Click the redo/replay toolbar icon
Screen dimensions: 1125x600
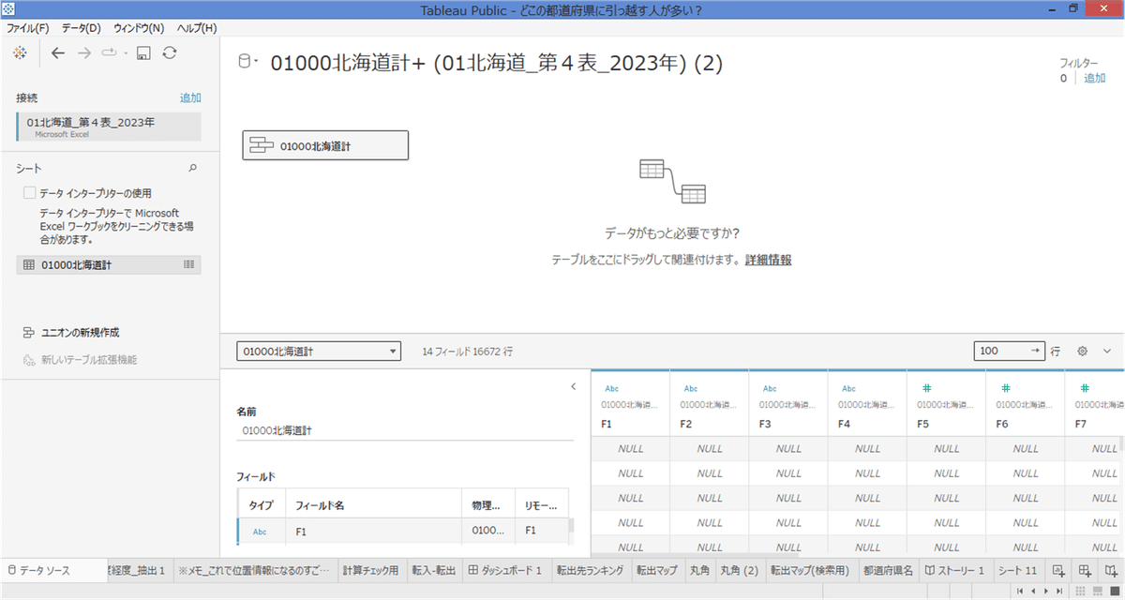(x=109, y=53)
